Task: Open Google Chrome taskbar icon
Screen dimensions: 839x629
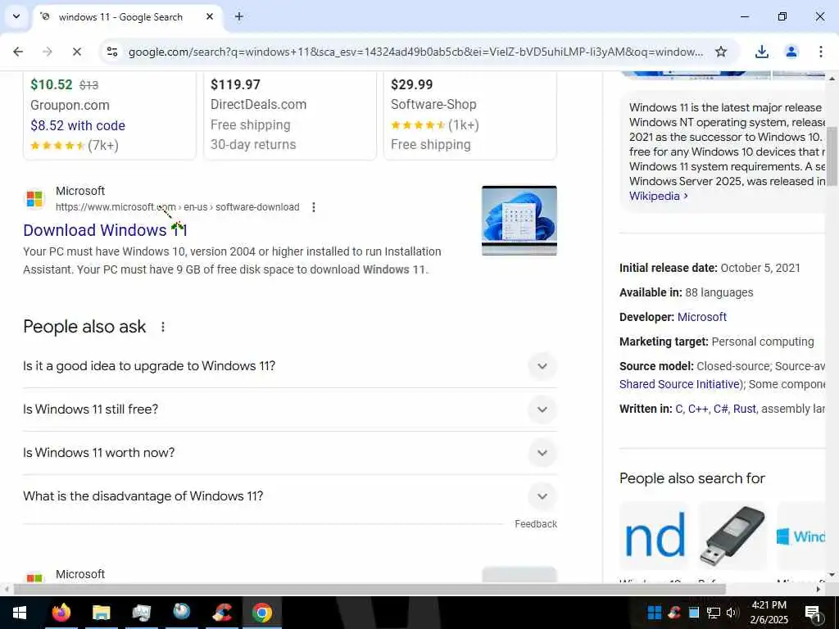Action: 261,613
